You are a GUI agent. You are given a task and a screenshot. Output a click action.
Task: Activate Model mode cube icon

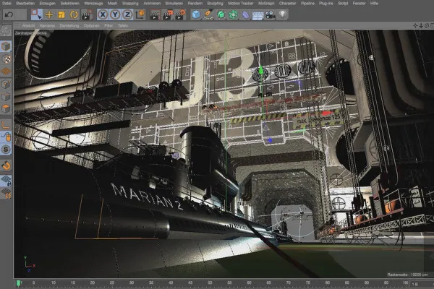tap(6, 46)
